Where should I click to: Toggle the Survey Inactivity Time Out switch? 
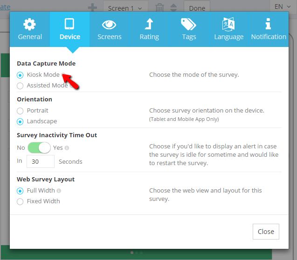tap(39, 147)
